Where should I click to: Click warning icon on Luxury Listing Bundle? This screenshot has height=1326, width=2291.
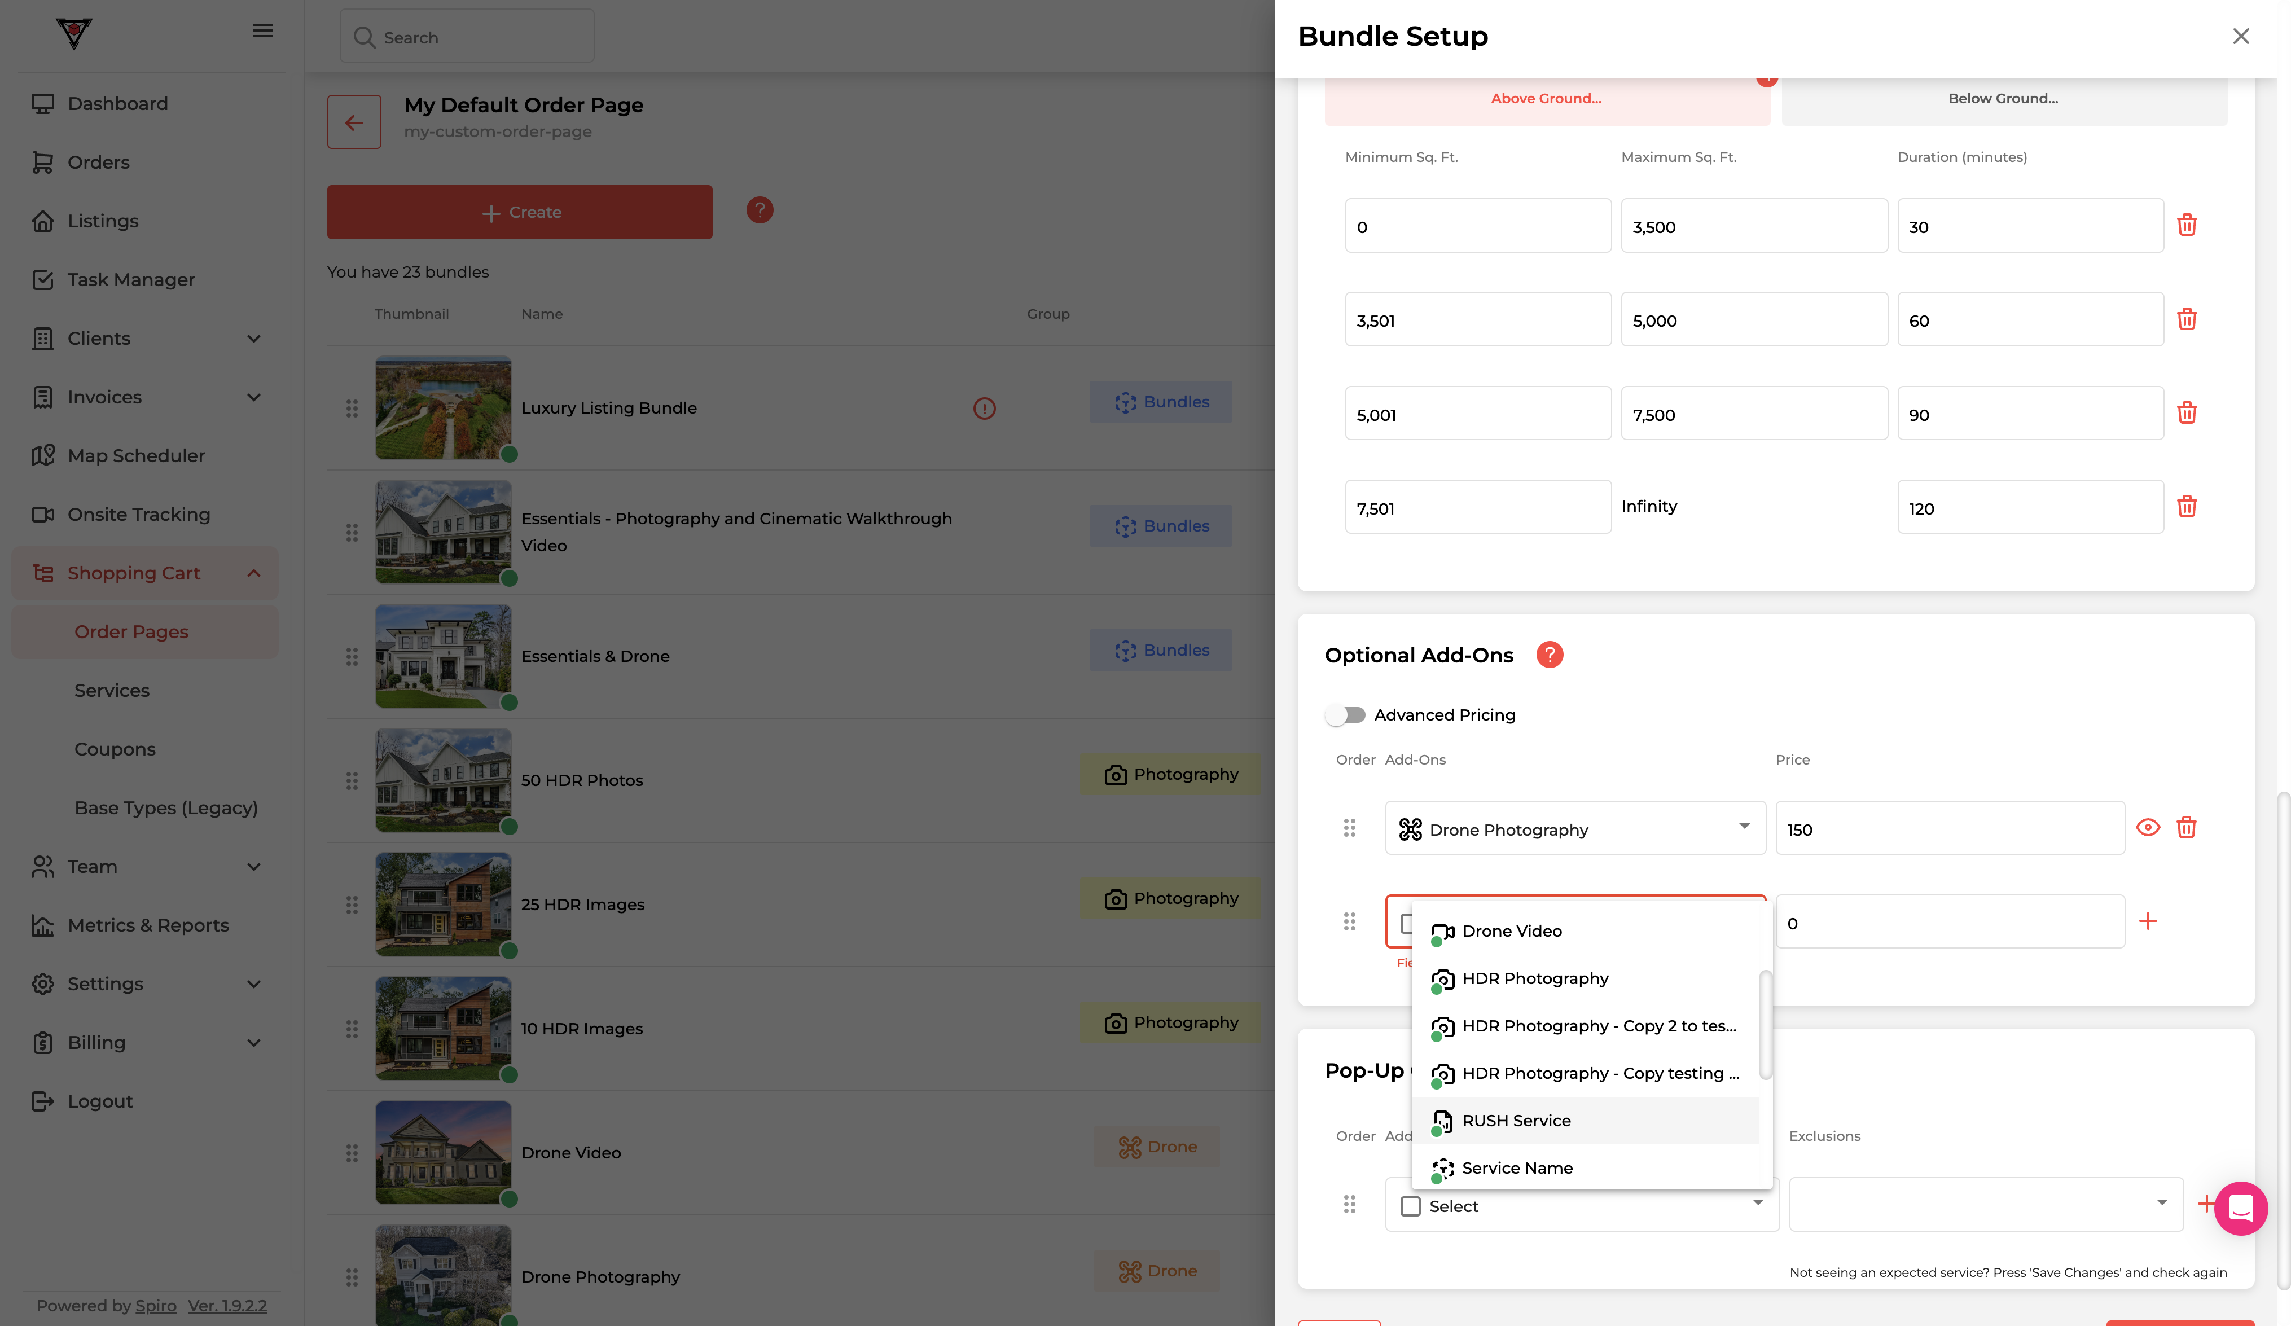[x=984, y=408]
